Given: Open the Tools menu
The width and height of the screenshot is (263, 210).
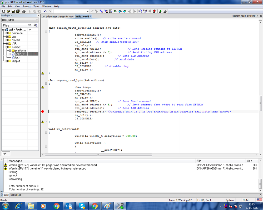Looking at the screenshot, I should [x=36, y=7].
